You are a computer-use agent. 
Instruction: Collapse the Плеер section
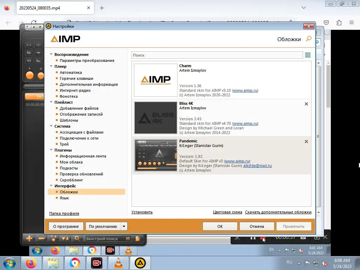(x=51, y=66)
